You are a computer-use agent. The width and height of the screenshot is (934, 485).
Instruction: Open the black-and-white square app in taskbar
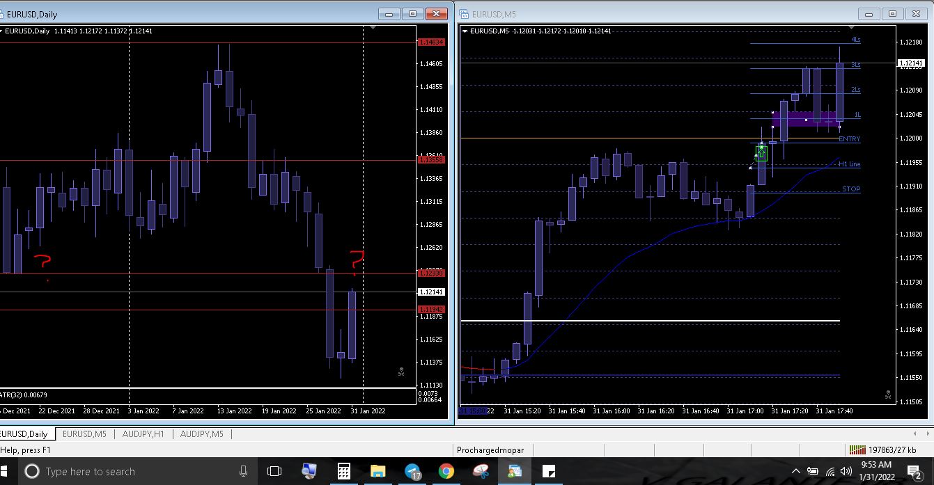pos(549,471)
